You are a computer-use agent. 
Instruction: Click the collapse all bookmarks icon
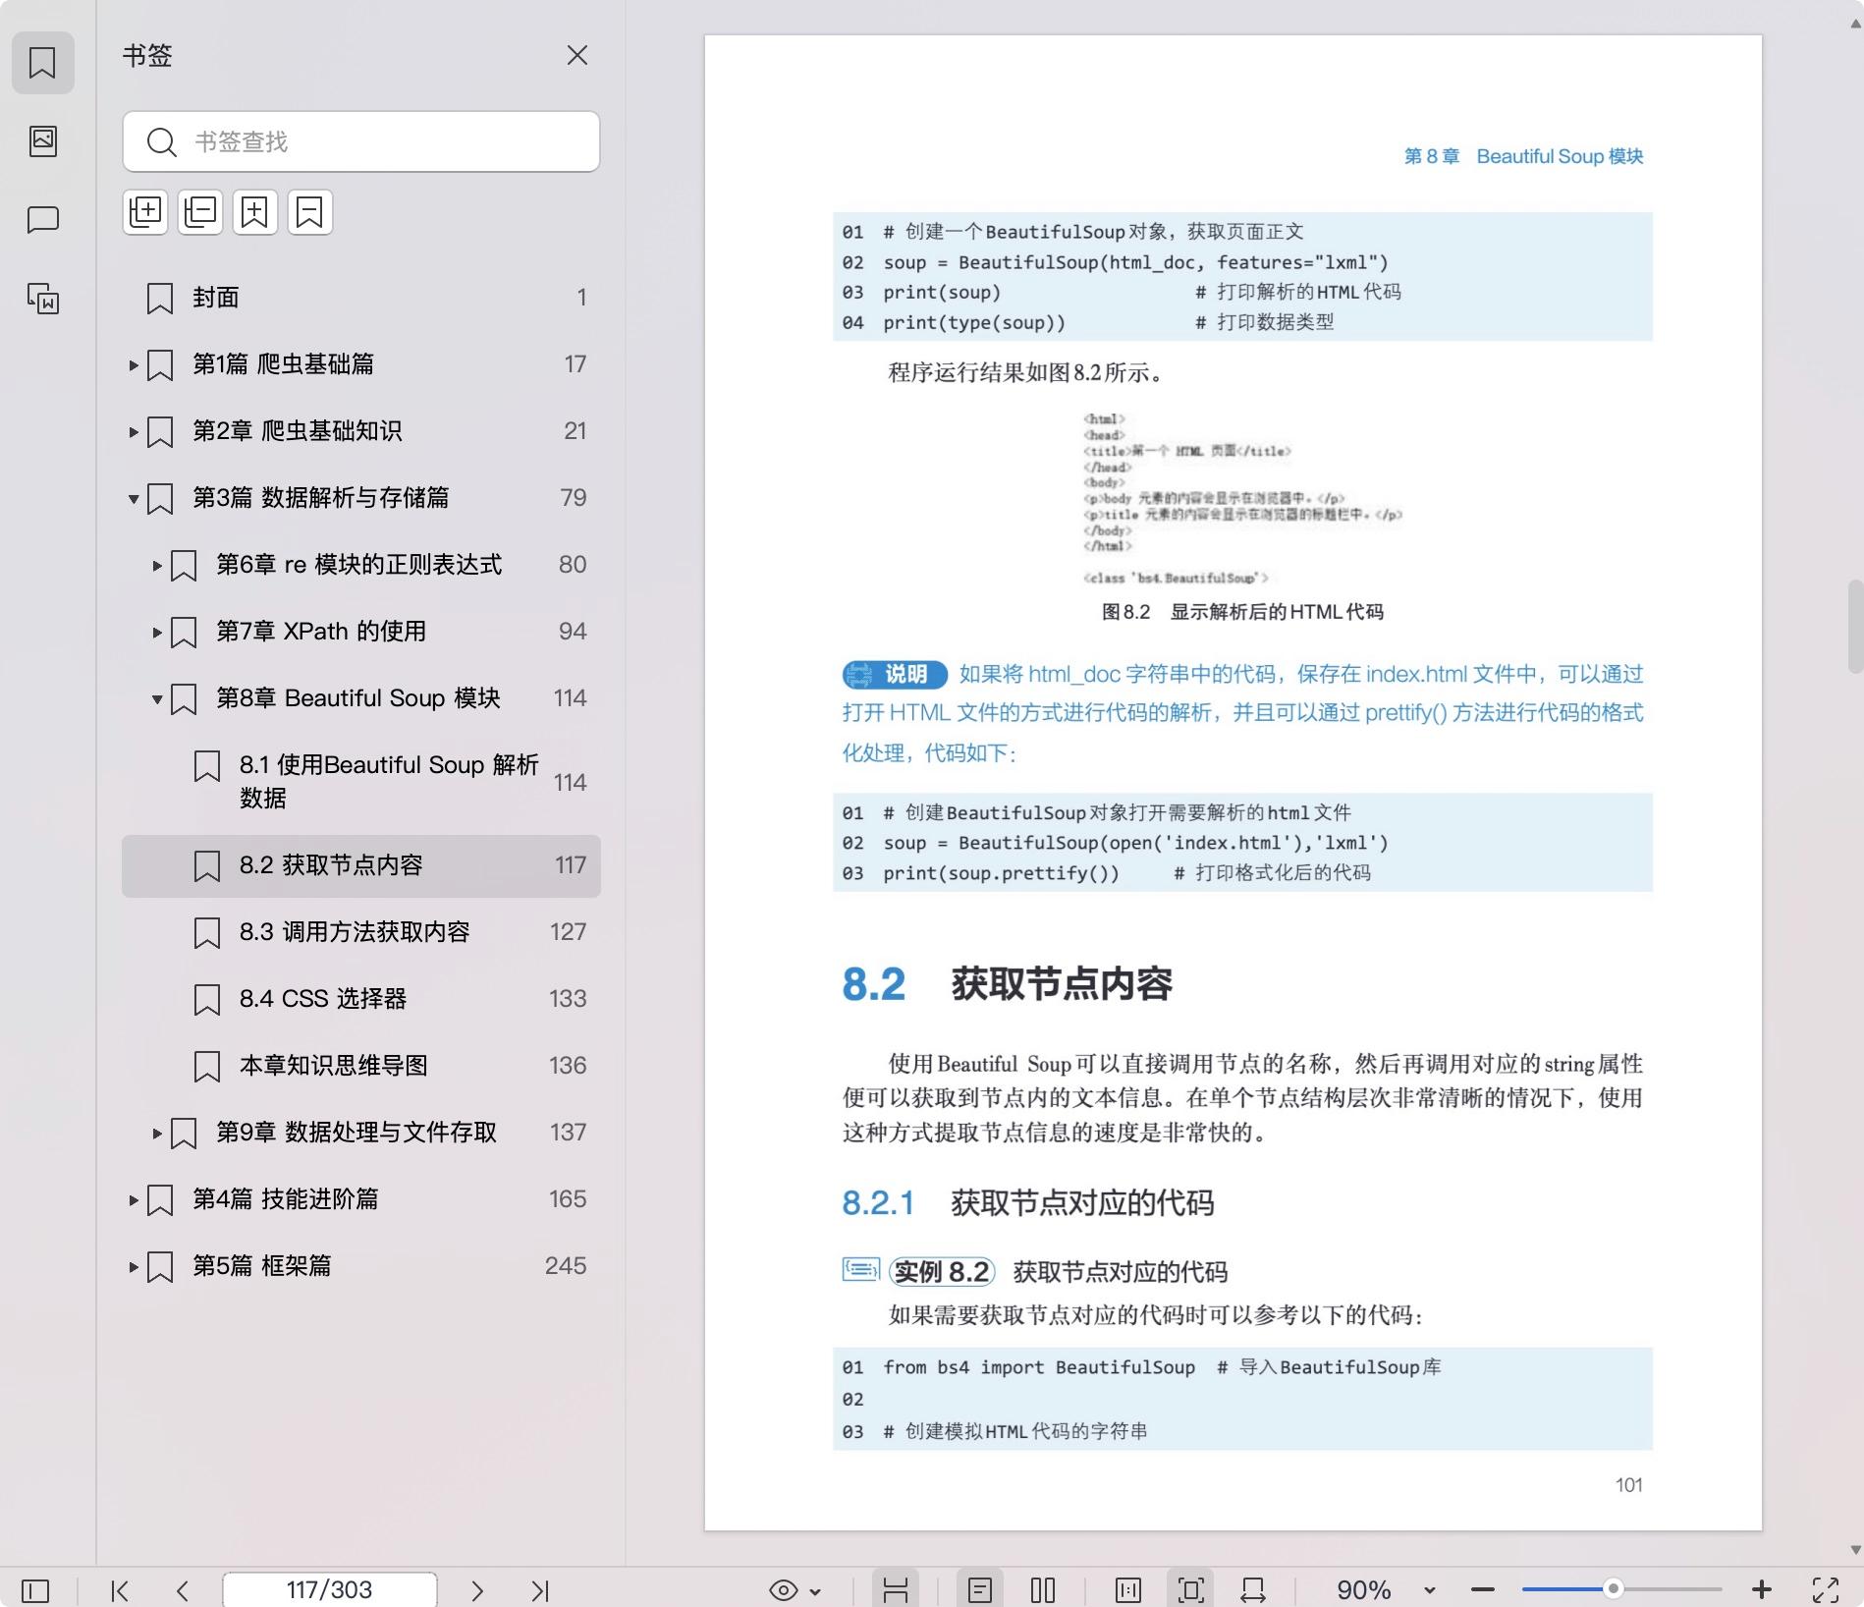coord(200,212)
